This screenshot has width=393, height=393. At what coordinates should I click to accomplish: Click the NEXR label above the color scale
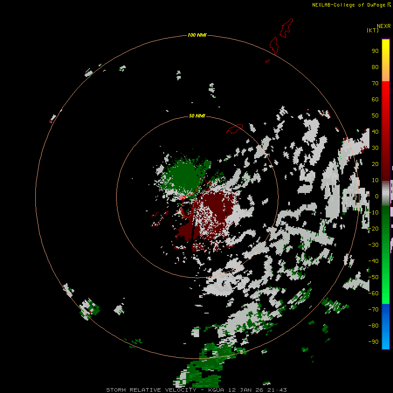[x=383, y=26]
